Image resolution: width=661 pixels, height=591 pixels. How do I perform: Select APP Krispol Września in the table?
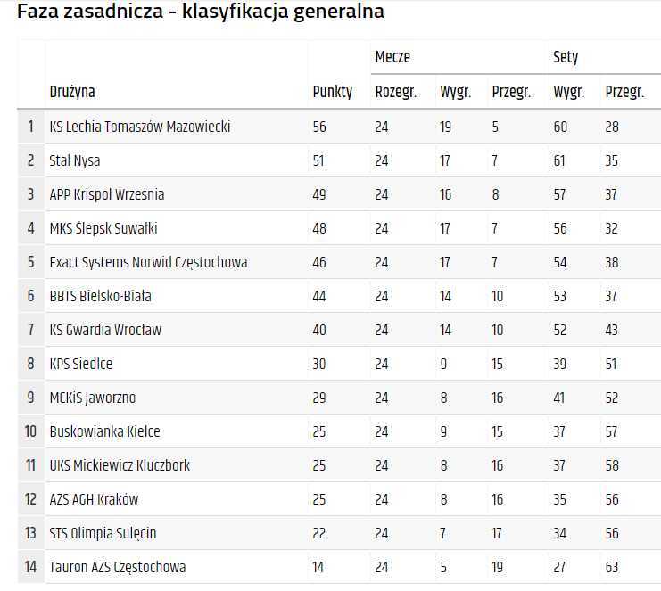pyautogui.click(x=107, y=194)
